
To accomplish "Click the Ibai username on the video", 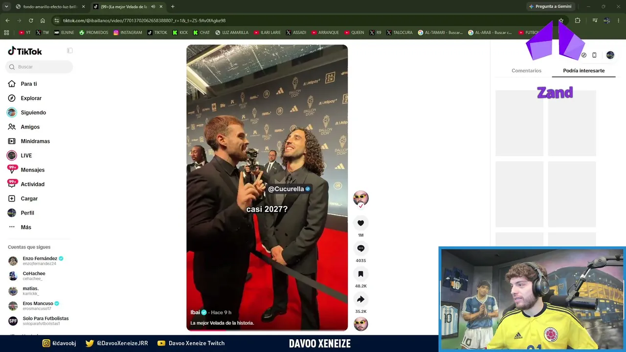I will click(195, 312).
